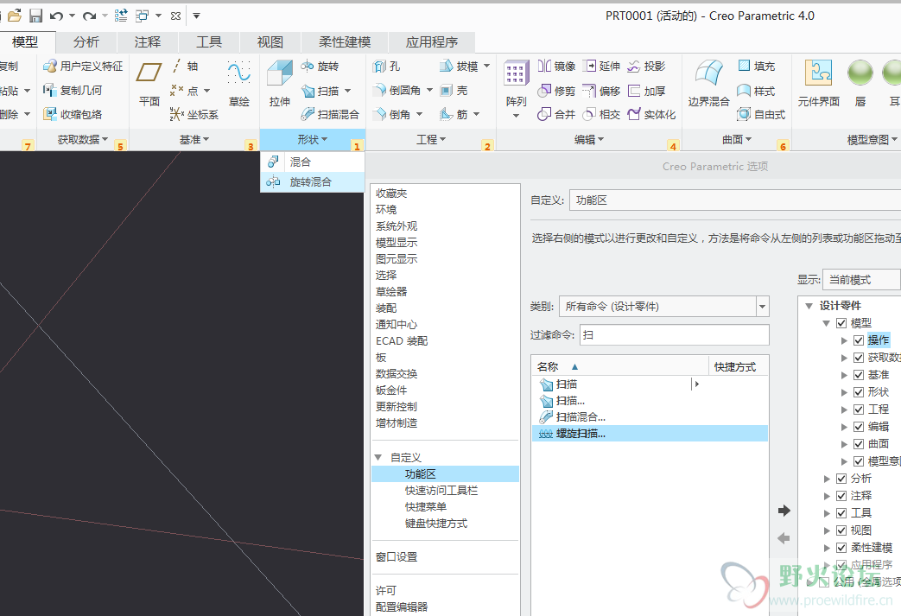Toggle the 形状 checkbox
The height and width of the screenshot is (616, 901).
click(859, 392)
